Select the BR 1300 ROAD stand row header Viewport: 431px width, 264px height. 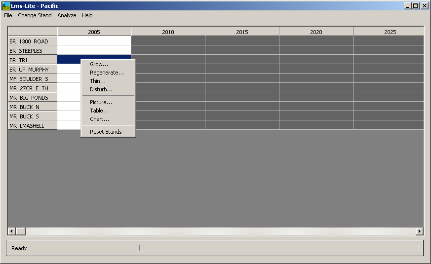tap(32, 41)
